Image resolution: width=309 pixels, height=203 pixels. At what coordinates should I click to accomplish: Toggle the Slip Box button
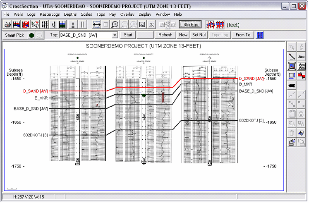pyautogui.click(x=190, y=25)
